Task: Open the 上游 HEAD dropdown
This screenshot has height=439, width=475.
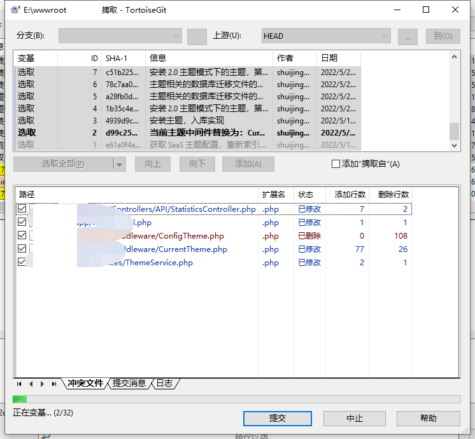Action: (x=325, y=36)
